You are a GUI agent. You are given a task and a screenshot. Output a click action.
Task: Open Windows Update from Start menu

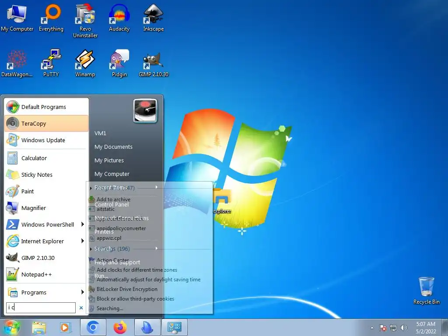pyautogui.click(x=47, y=140)
